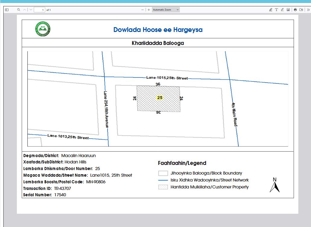Viewport: 311px width, 227px height.
Task: Click the Hargeysa municipality logo
Action: pos(43,29)
